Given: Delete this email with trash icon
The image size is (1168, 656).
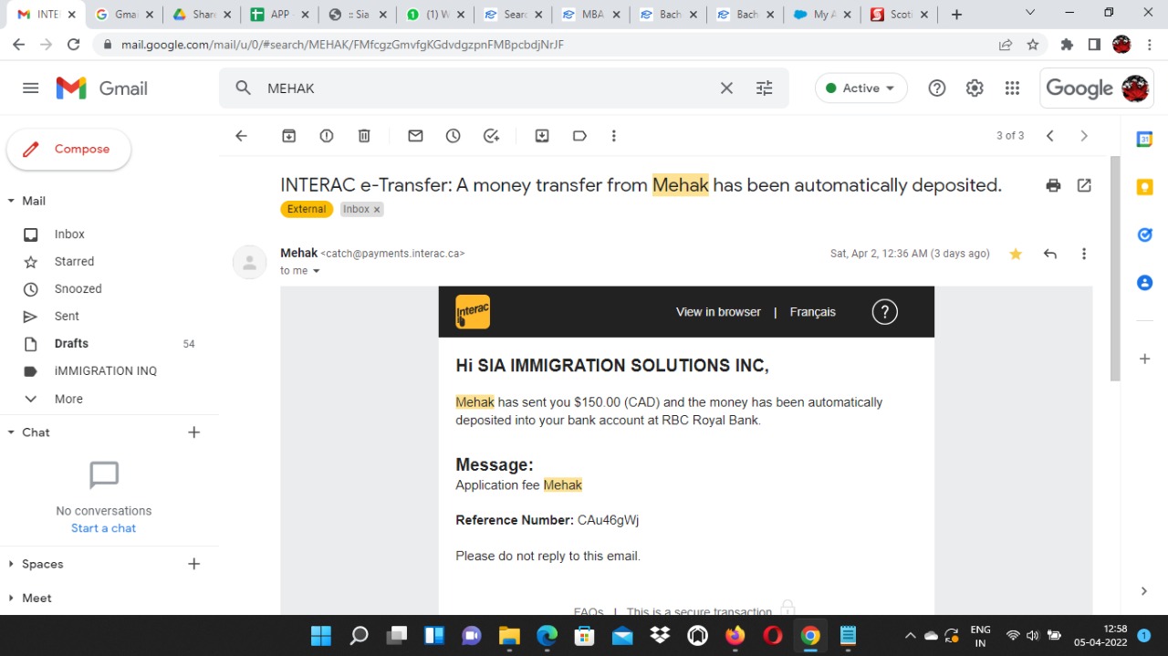Looking at the screenshot, I should [x=364, y=136].
